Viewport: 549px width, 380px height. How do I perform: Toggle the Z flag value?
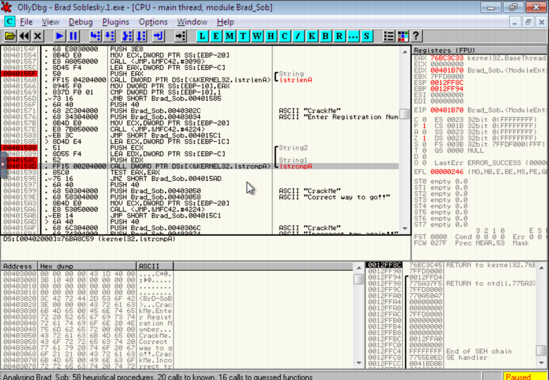click(425, 138)
